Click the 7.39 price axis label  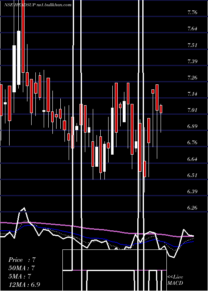pyautogui.click(x=192, y=62)
